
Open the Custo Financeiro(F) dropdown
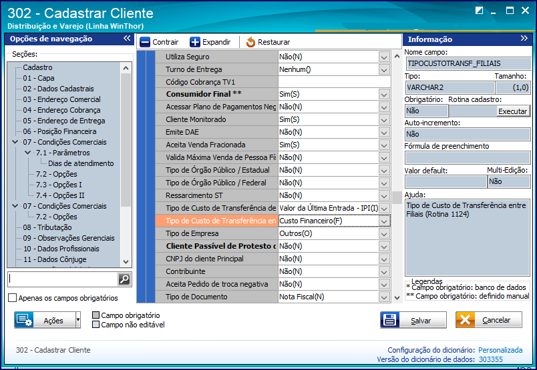(x=384, y=221)
